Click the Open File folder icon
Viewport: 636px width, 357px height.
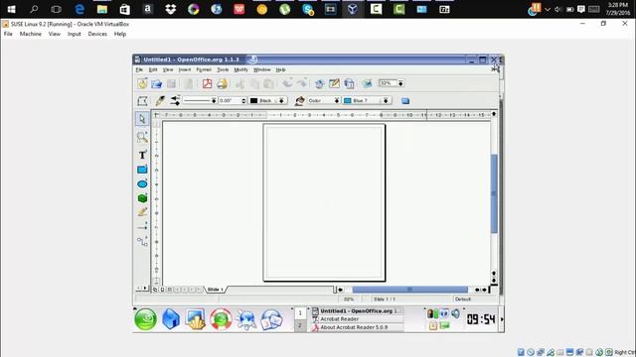(x=157, y=83)
